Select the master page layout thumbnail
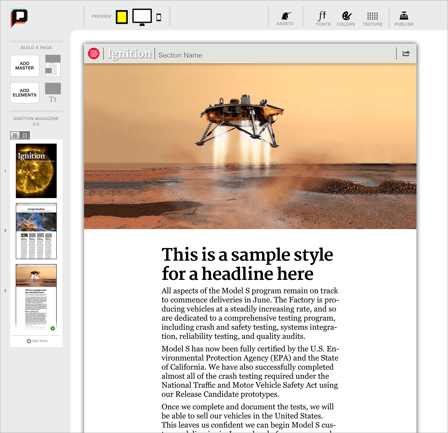This screenshot has width=448, height=433. click(x=53, y=66)
